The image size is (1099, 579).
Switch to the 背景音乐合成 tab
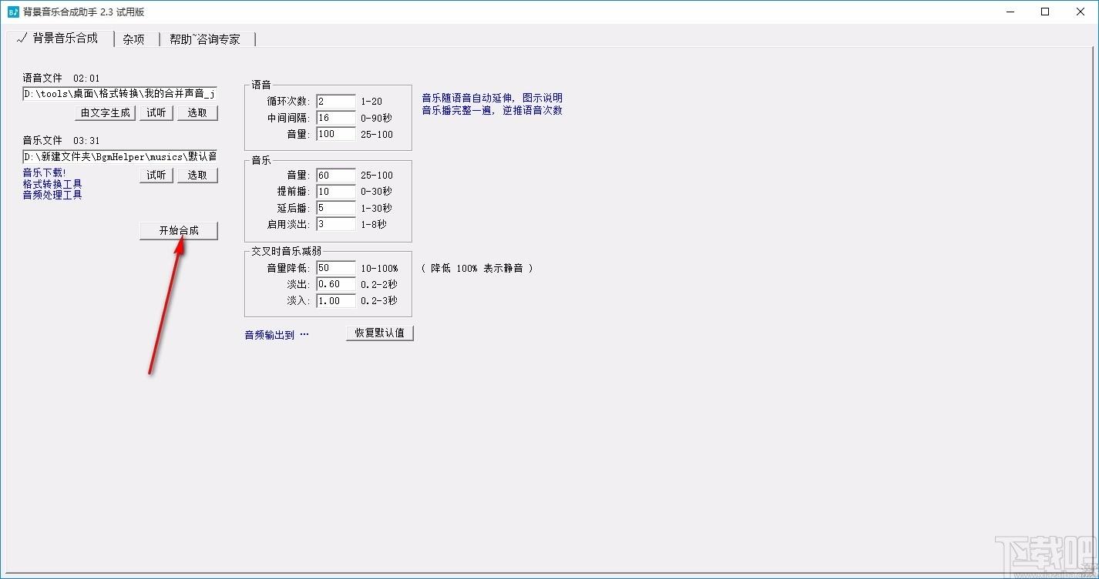pyautogui.click(x=59, y=38)
